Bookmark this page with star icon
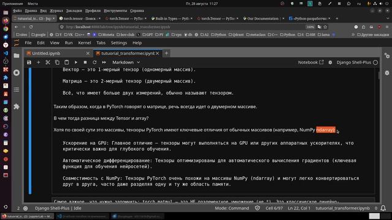This screenshot has height=220, width=392. pyautogui.click(x=325, y=27)
